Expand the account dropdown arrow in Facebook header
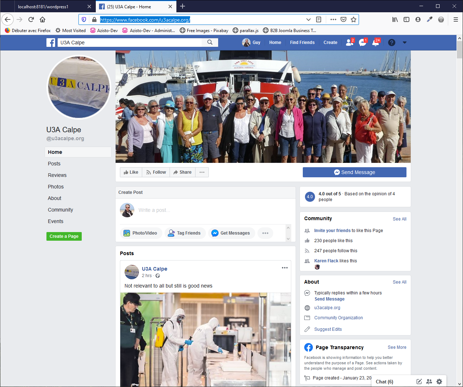This screenshot has width=463, height=387. pos(405,43)
